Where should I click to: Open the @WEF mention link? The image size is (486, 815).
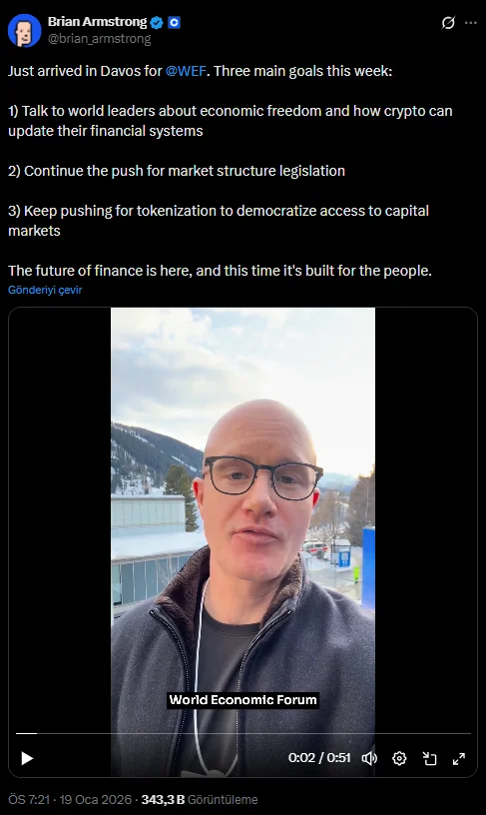click(186, 71)
